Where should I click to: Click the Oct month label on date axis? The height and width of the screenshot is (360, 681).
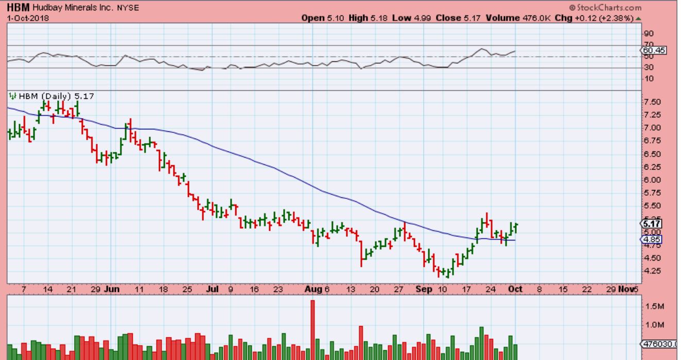(x=516, y=289)
